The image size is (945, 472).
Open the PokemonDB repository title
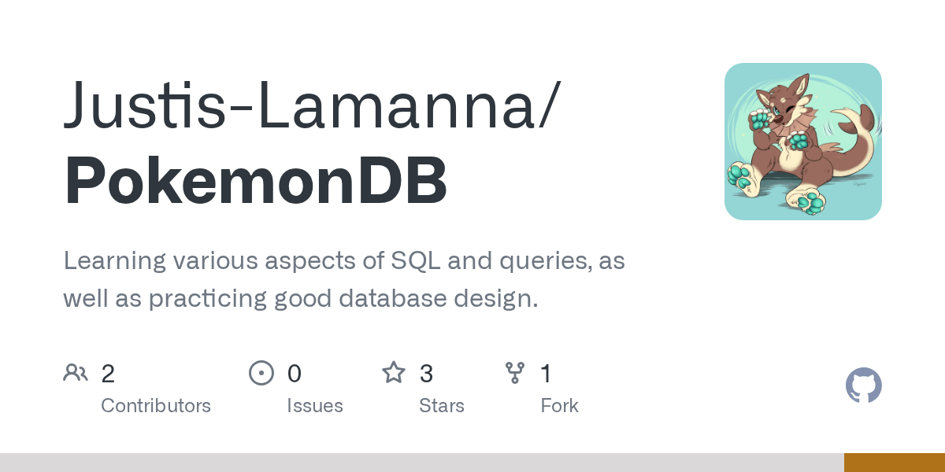tap(256, 182)
